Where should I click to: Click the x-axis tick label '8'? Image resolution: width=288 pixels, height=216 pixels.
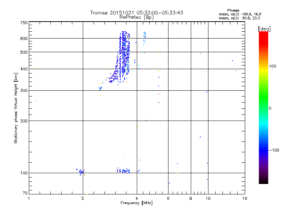[x=191, y=198]
